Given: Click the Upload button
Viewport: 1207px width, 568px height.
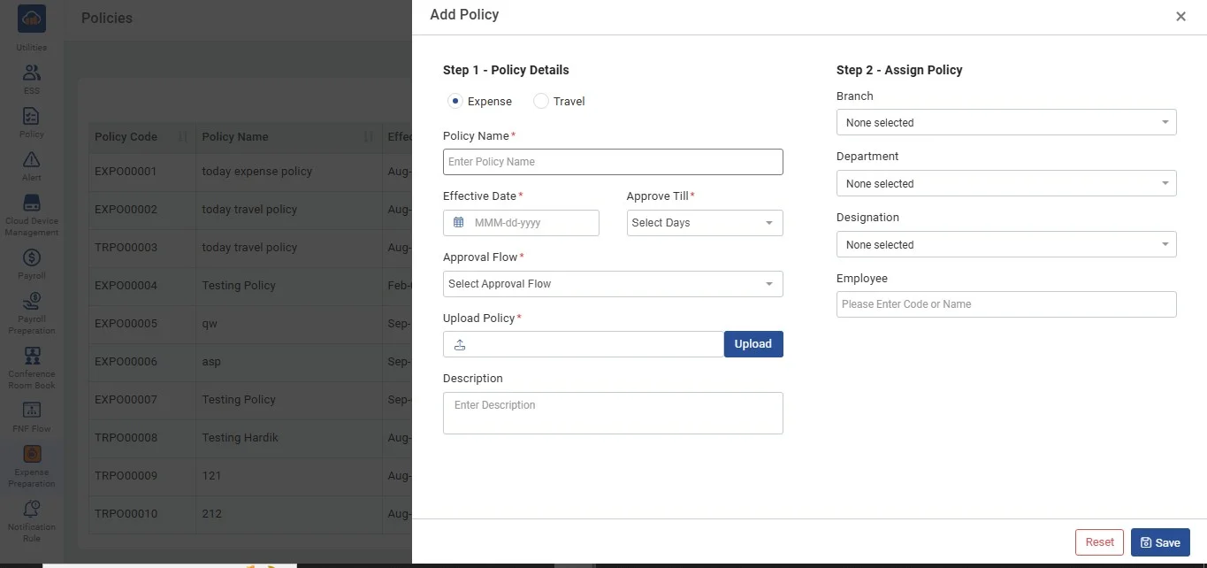Looking at the screenshot, I should tap(752, 344).
